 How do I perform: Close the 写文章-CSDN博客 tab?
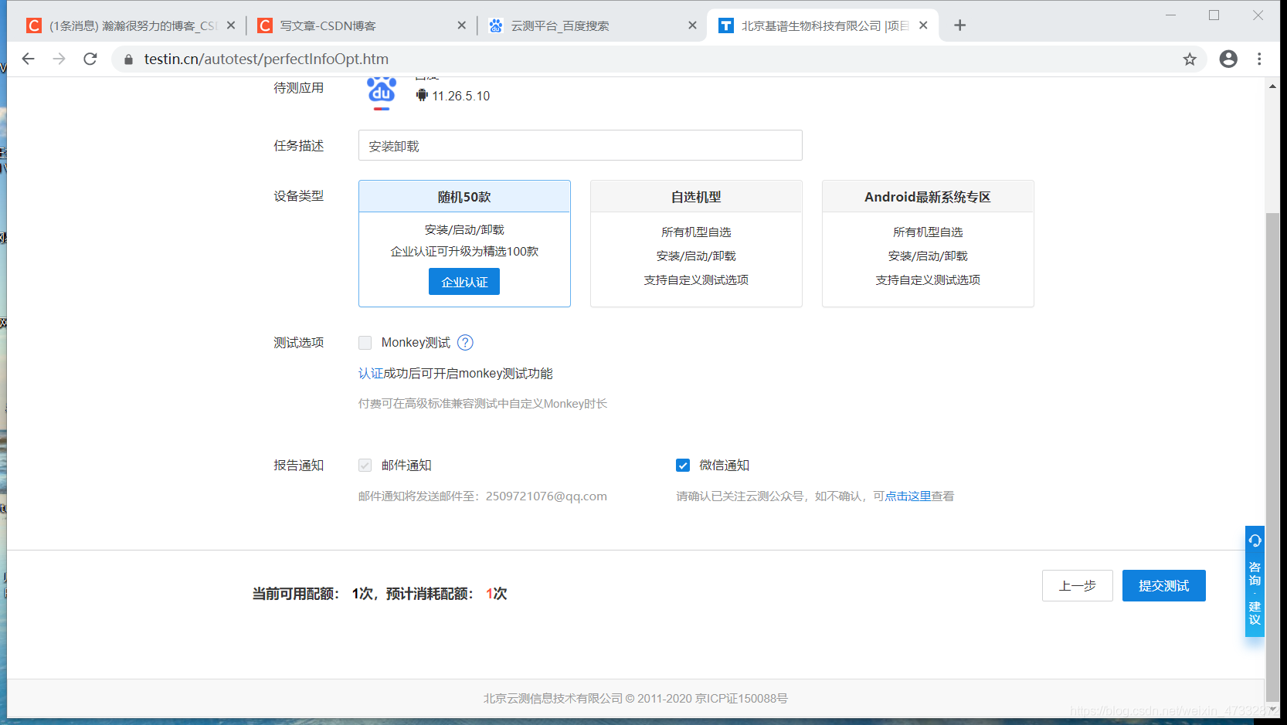click(x=461, y=25)
